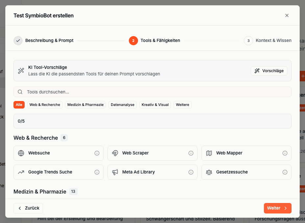The image size is (305, 223).
Task: Click info icon next to Websuche
Action: click(97, 153)
